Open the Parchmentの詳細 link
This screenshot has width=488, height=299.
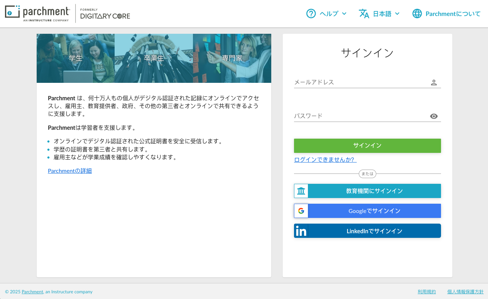70,171
